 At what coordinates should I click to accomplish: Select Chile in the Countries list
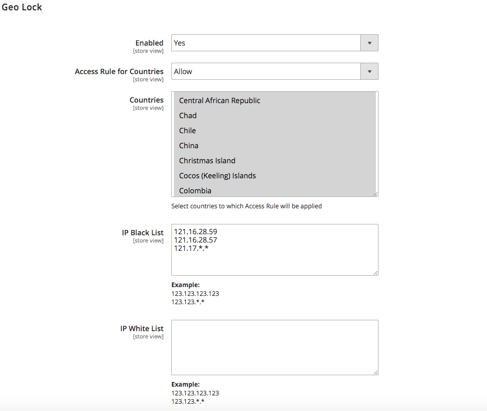coord(275,131)
